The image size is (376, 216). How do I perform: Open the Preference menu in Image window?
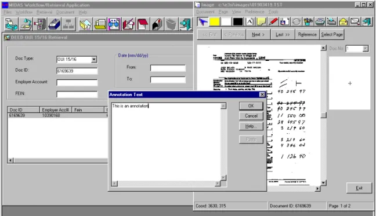[x=254, y=12]
